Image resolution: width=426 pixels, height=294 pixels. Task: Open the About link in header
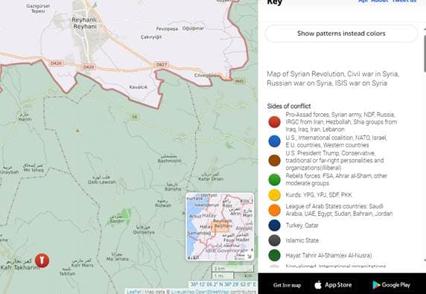(x=380, y=1)
